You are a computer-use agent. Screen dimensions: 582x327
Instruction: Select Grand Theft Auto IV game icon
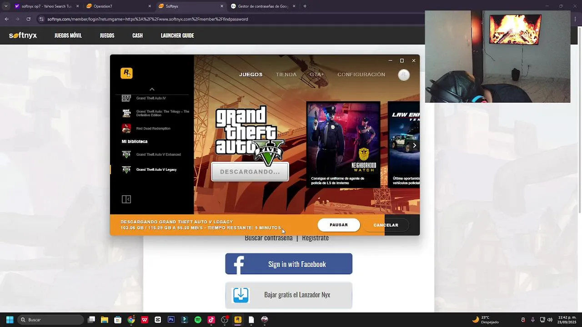(126, 98)
